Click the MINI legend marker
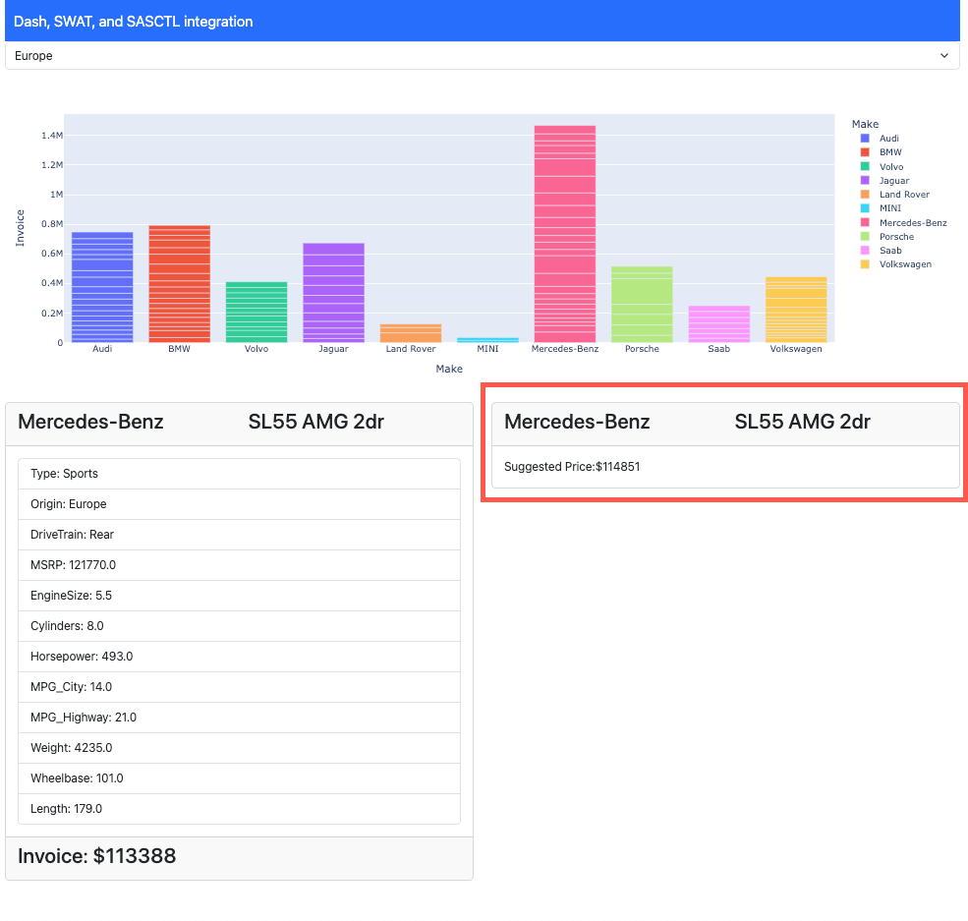 coord(863,208)
